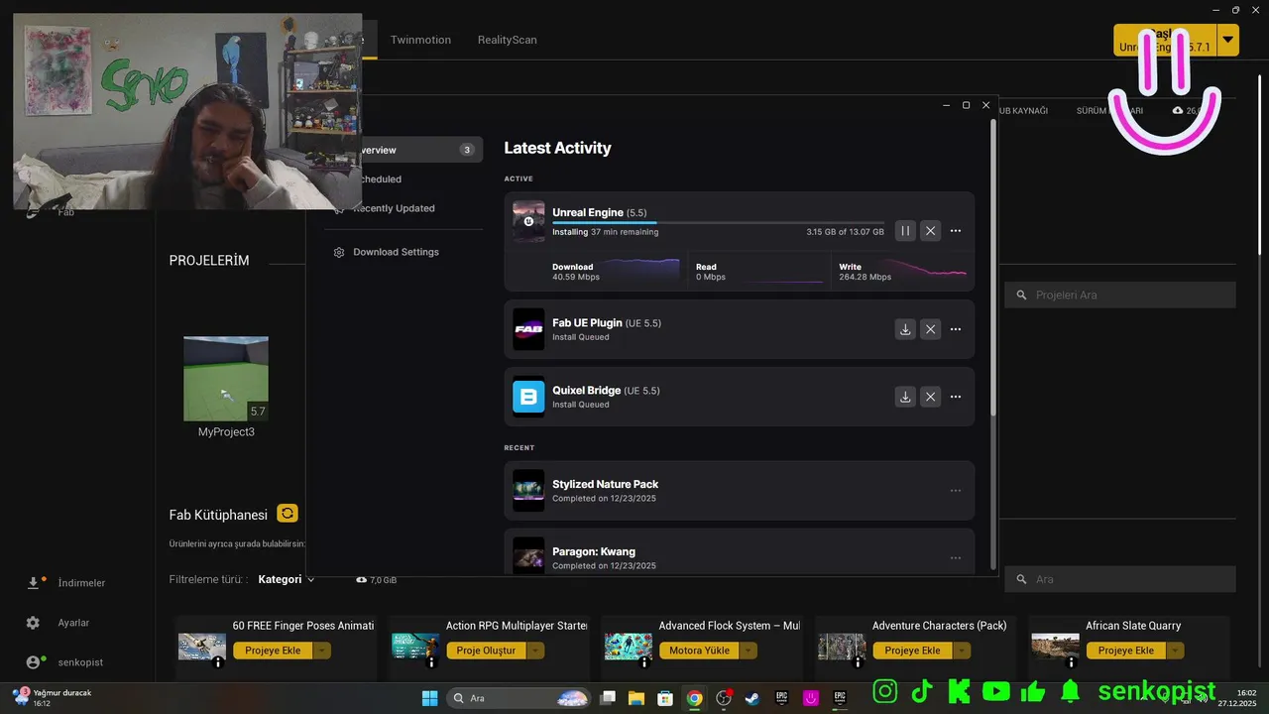The height and width of the screenshot is (714, 1269).
Task: Expand the yellow launch version dropdown arrow
Action: pyautogui.click(x=1228, y=40)
